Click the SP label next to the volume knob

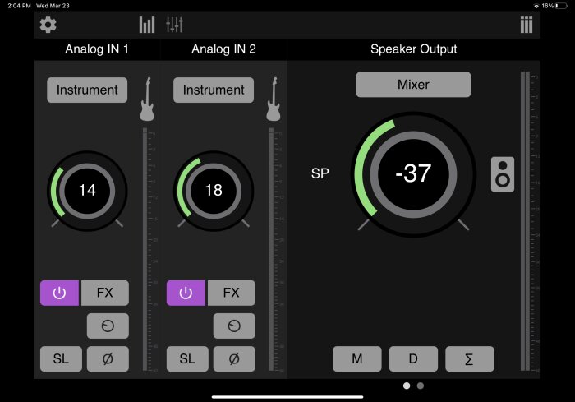pyautogui.click(x=320, y=173)
